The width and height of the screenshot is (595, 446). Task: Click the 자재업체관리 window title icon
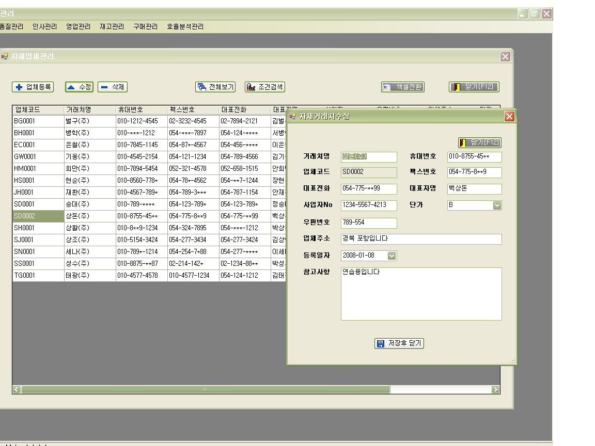5,56
